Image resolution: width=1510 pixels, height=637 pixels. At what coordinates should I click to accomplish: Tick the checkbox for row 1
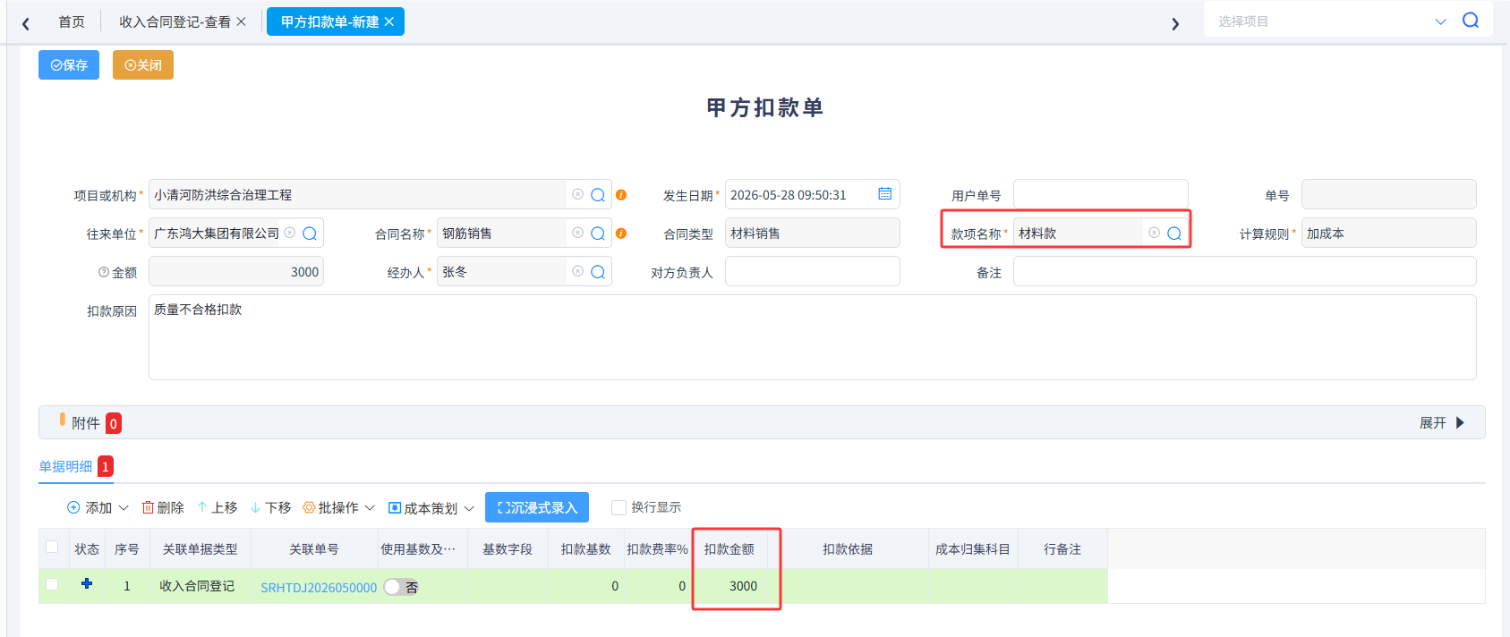click(x=52, y=584)
